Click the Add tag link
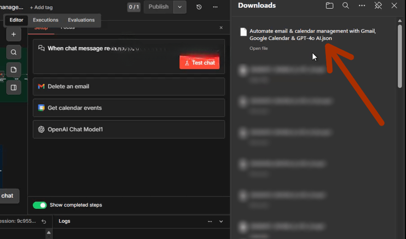 (x=41, y=8)
